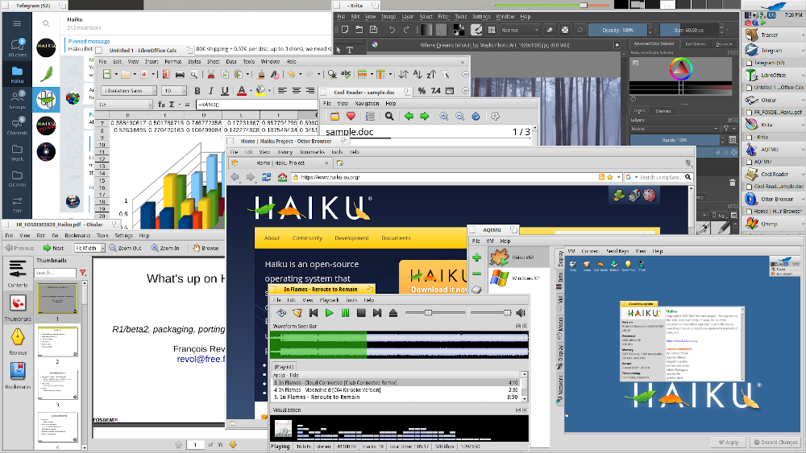The width and height of the screenshot is (806, 453).
Task: Click the bookmark heart icon in Cool Reader
Action: click(x=351, y=117)
